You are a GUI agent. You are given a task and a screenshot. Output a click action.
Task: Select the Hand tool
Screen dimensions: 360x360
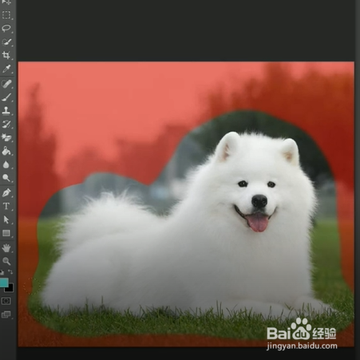pyautogui.click(x=6, y=248)
